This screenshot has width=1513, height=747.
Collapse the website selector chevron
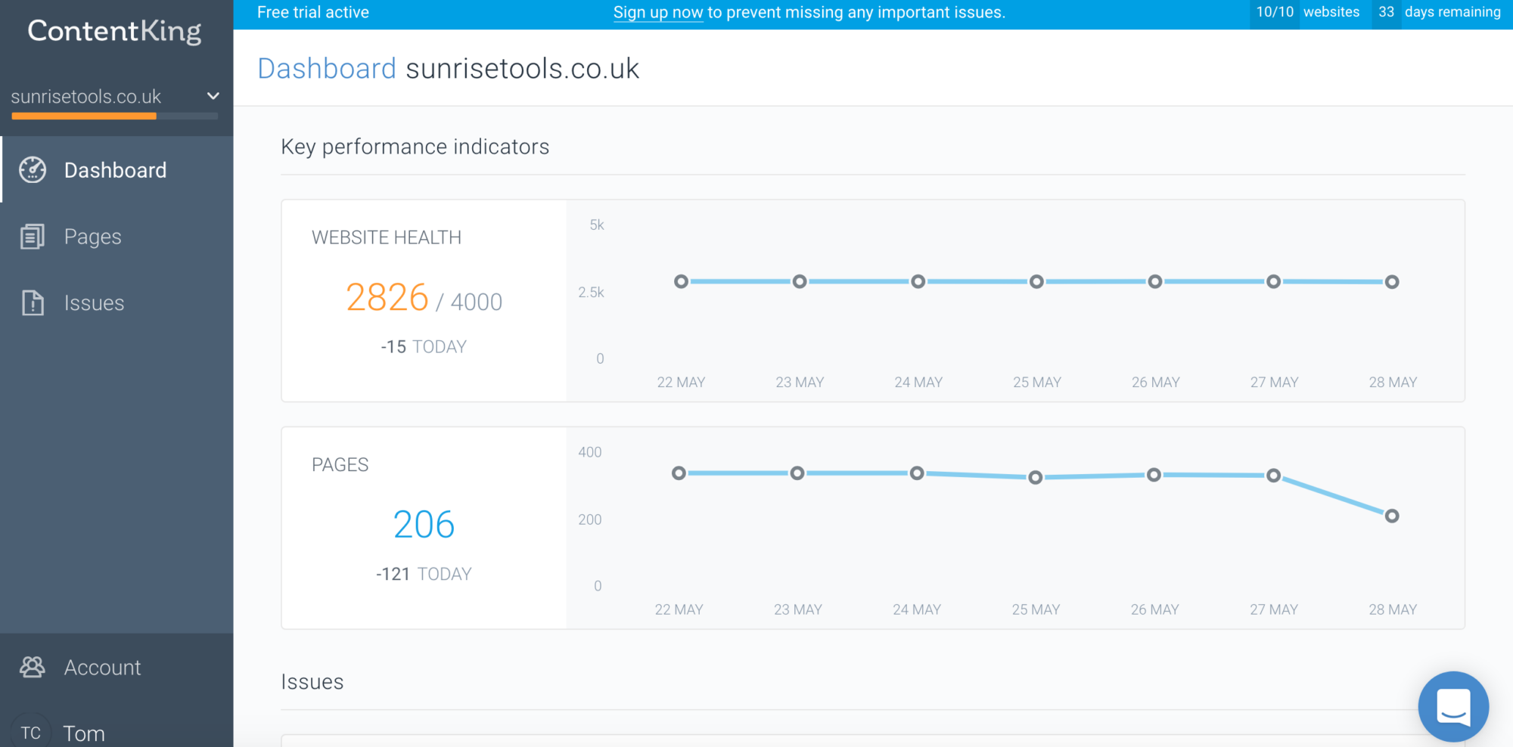[212, 96]
